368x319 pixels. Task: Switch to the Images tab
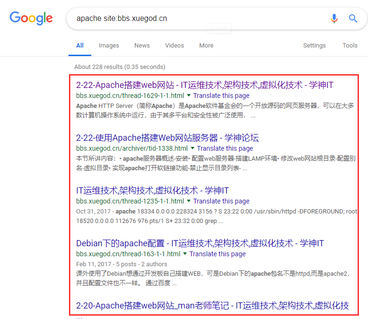tap(109, 46)
